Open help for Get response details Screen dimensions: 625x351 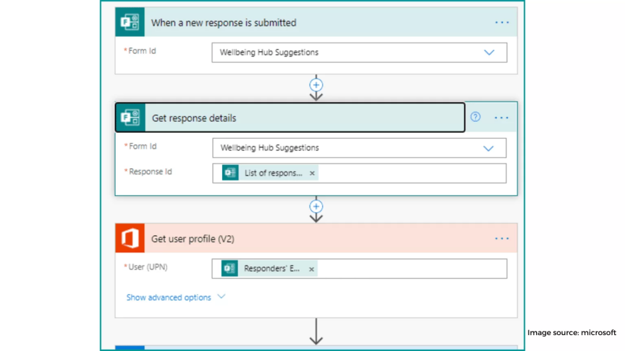click(x=475, y=117)
